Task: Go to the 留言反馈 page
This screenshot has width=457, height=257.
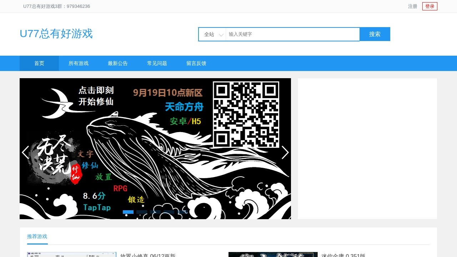Action: coord(196,63)
